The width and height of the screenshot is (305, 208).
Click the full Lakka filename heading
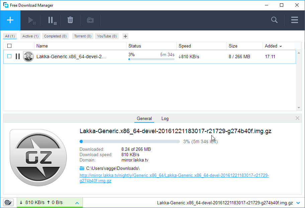(x=175, y=131)
